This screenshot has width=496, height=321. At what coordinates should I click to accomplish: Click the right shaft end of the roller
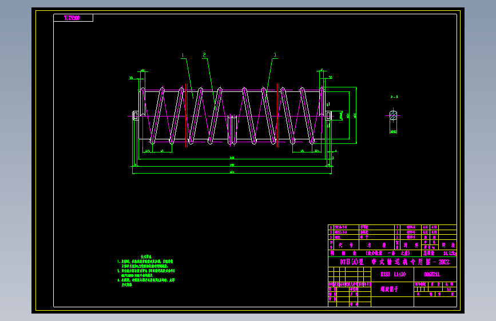[x=328, y=116]
